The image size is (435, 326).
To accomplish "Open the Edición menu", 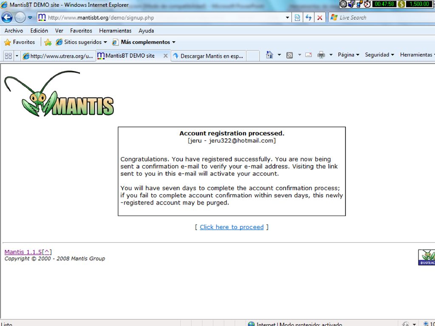I will tap(39, 31).
